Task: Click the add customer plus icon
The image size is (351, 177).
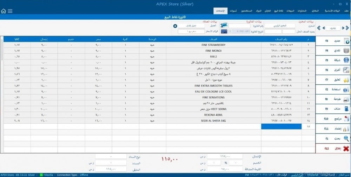Action: 175,26
